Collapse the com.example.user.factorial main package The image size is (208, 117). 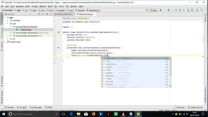(11, 27)
